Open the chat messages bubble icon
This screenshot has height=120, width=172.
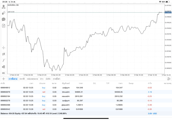(3, 19)
